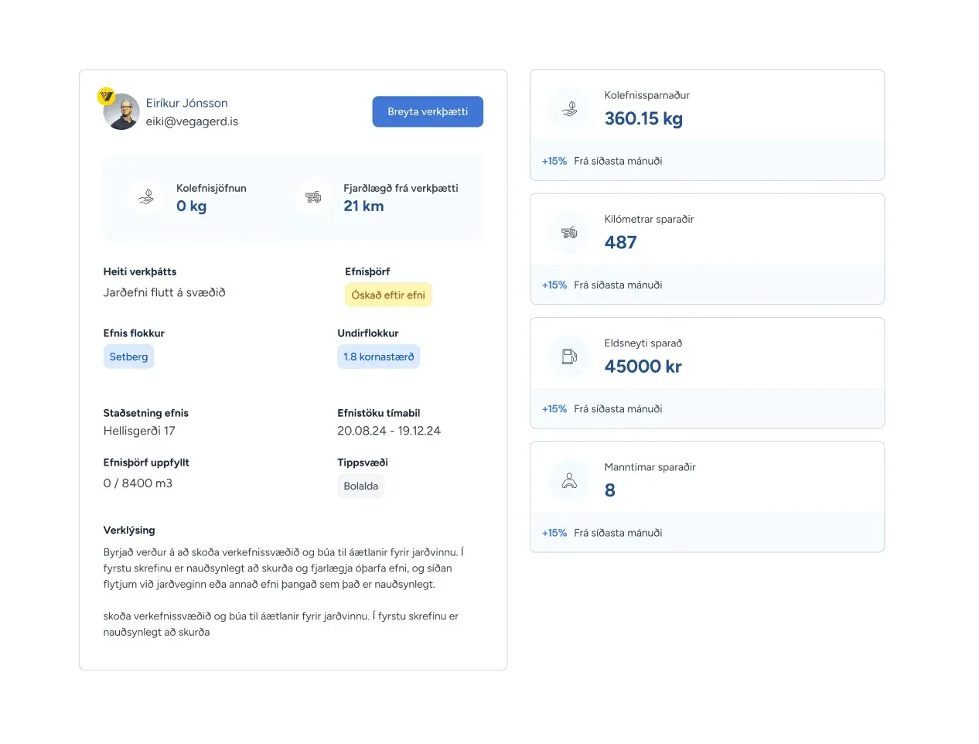Click the 360.15 kg carbon savings value
This screenshot has width=979, height=744.
pyautogui.click(x=643, y=118)
